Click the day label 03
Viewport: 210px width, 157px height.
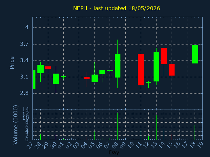click(x=76, y=145)
